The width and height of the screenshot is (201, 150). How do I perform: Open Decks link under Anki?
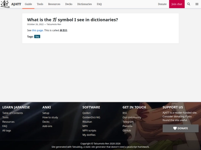46,122
